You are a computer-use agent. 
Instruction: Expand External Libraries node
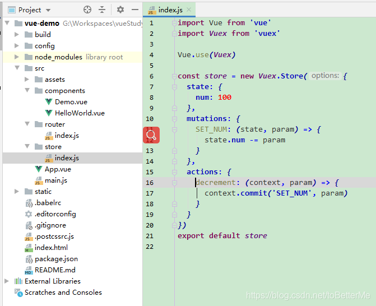click(x=7, y=281)
